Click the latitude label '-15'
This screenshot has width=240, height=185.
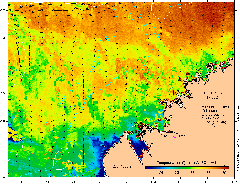click(3, 94)
